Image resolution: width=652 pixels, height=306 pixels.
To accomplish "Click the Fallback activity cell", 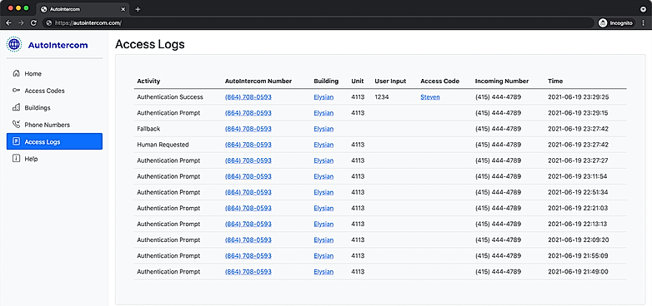I will click(148, 129).
